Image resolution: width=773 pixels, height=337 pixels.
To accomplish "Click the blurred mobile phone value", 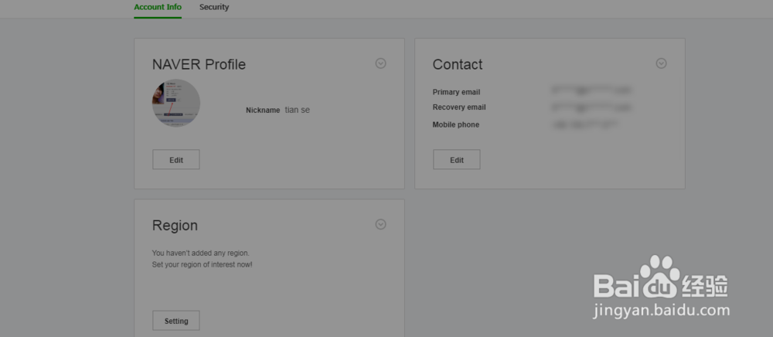I will click(x=585, y=124).
